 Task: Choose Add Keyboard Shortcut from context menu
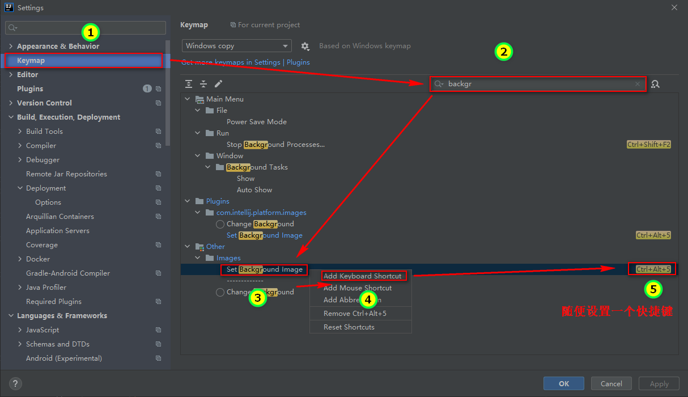(x=360, y=276)
